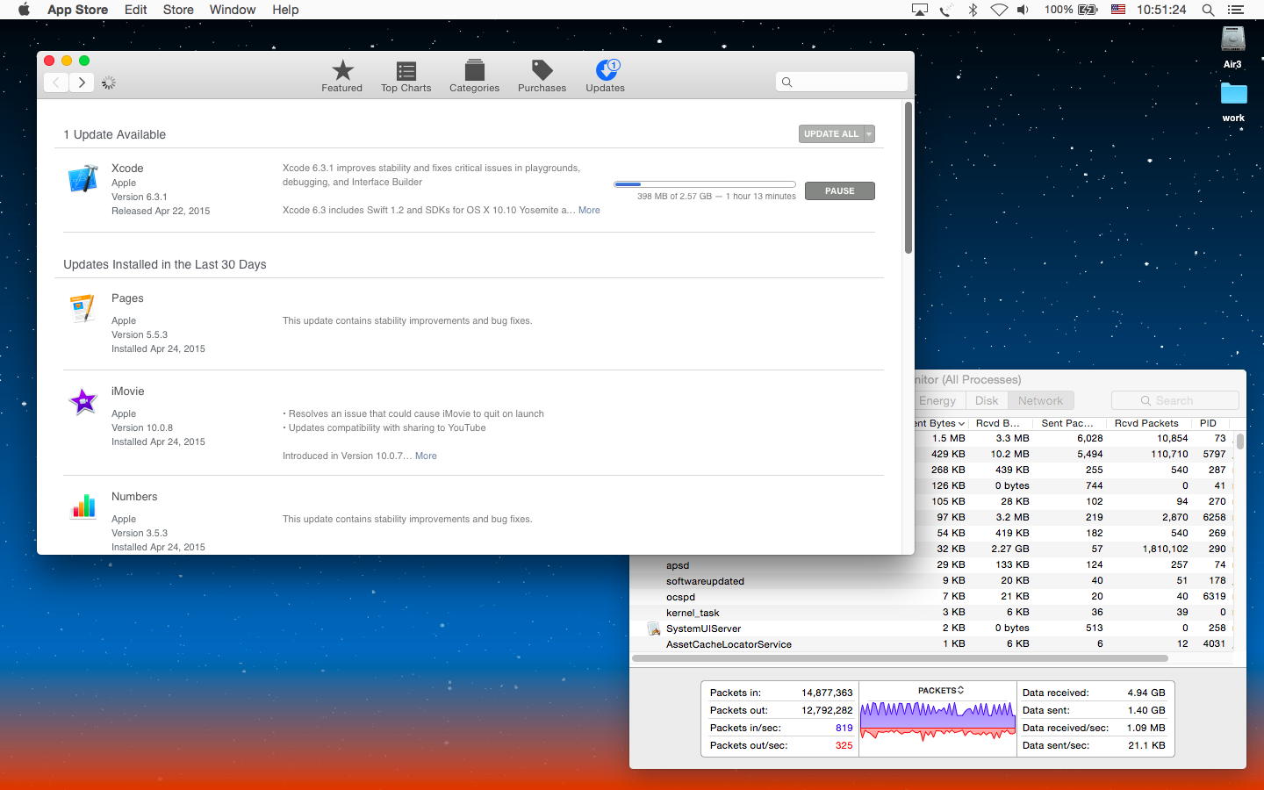1264x790 pixels.
Task: Click the iMovie app icon
Action: tap(83, 402)
